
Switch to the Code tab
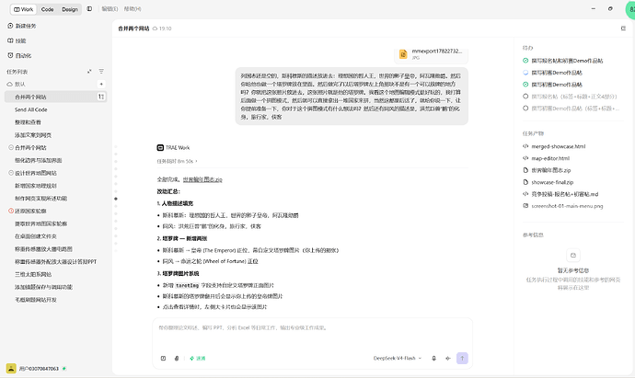pos(47,9)
